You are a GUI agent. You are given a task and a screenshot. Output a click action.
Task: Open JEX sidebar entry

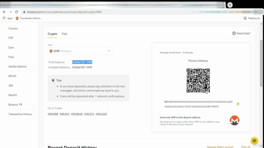[11, 86]
